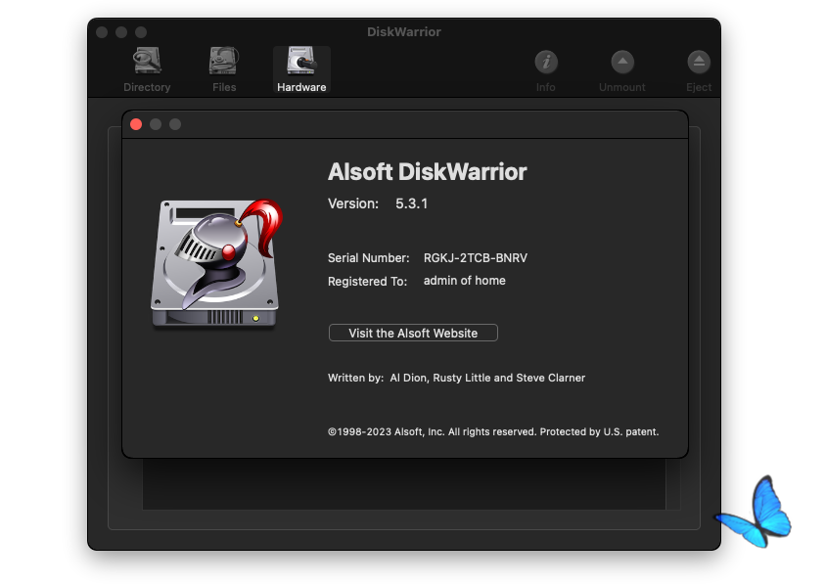
Task: Close the About DiskWarrior window
Action: 136,124
